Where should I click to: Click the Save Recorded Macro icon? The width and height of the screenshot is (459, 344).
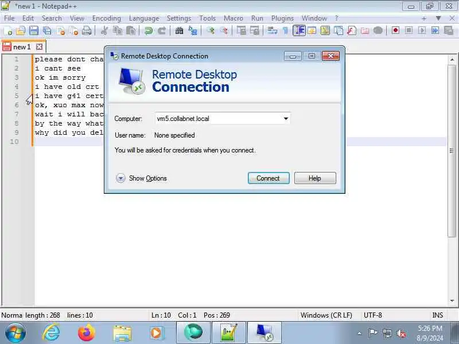click(449, 30)
